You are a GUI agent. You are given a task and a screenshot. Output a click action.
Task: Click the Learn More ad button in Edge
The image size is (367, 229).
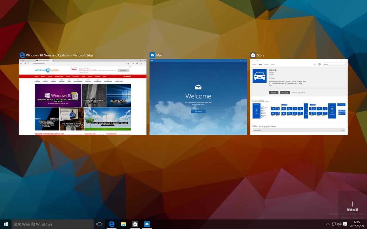pyautogui.click(x=124, y=70)
